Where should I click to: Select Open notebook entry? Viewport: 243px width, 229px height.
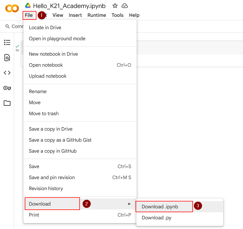pyautogui.click(x=80, y=65)
